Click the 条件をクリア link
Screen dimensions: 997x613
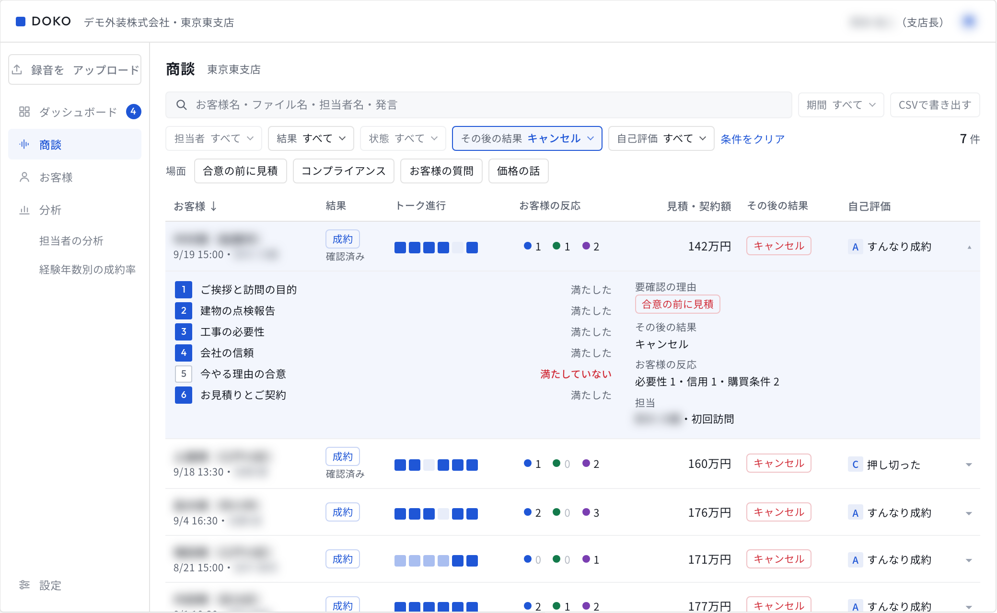[753, 139]
